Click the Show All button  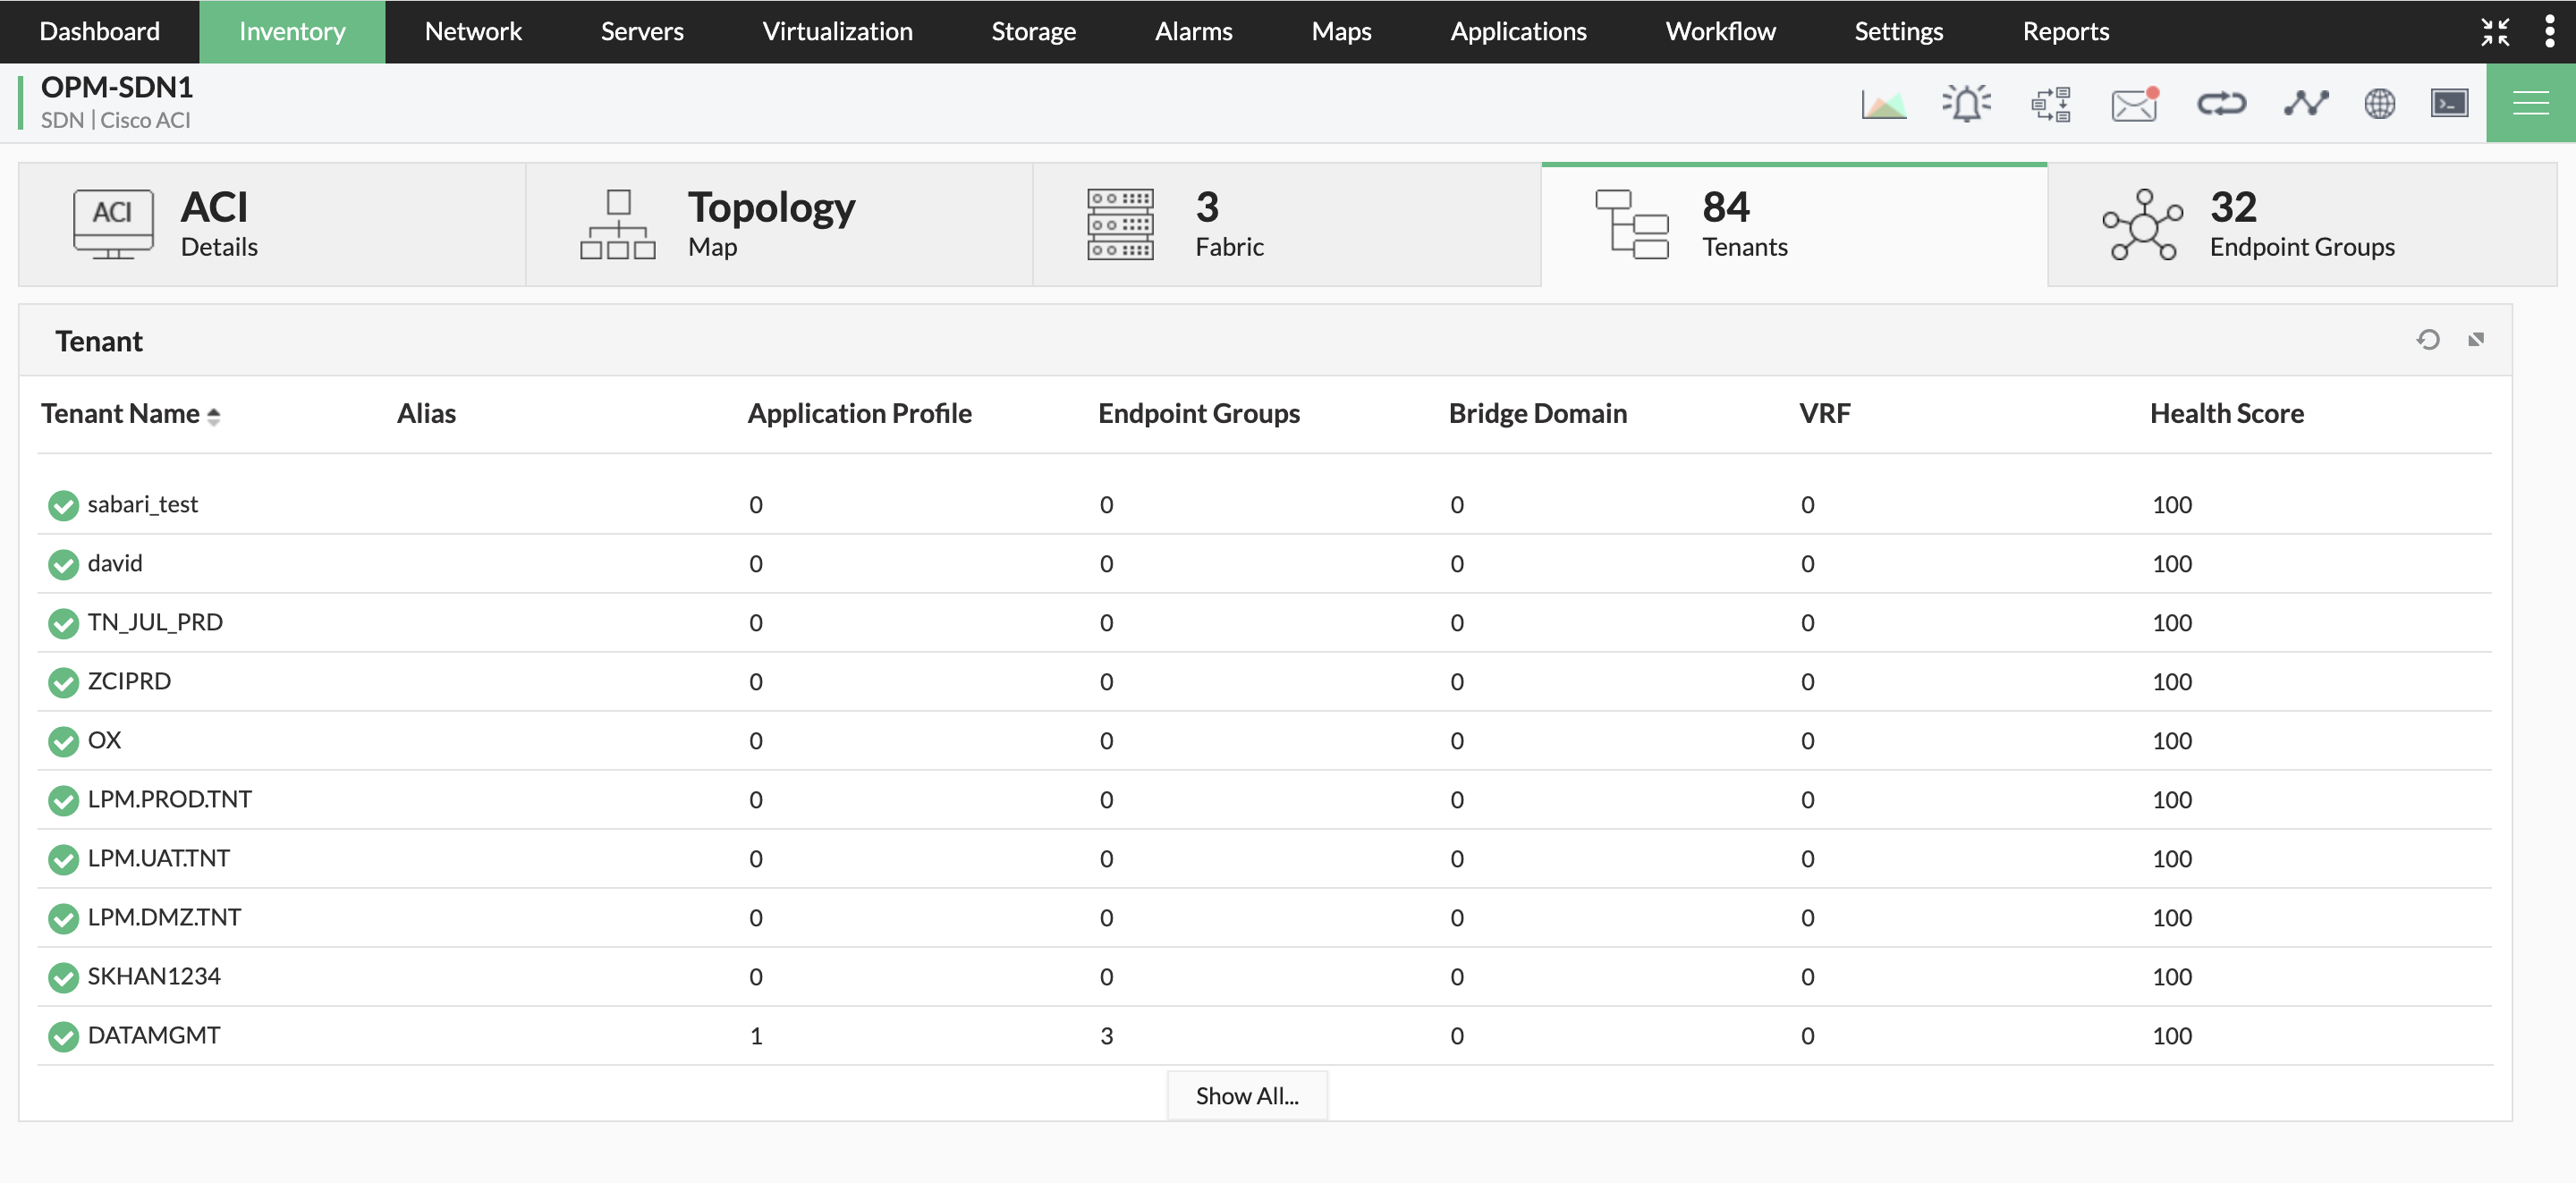tap(1246, 1095)
